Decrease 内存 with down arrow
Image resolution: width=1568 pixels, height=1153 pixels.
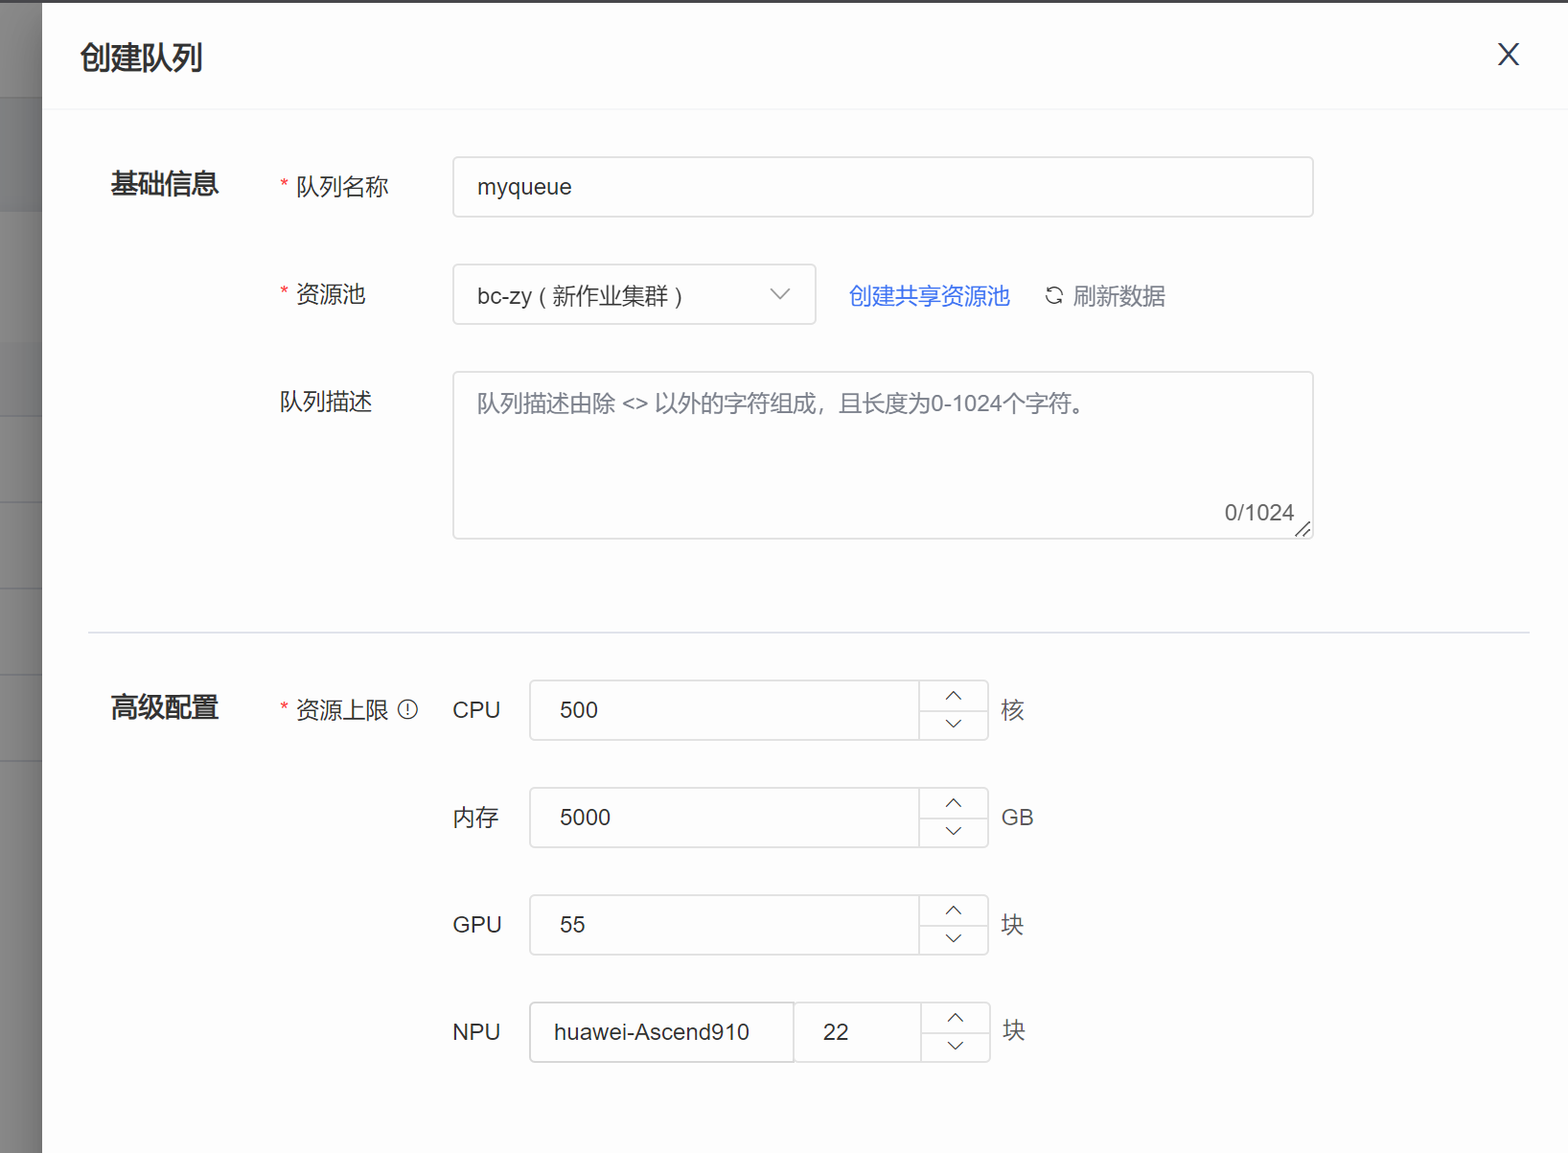click(x=954, y=832)
